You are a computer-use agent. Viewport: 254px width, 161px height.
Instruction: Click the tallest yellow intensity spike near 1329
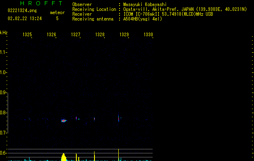(x=119, y=155)
